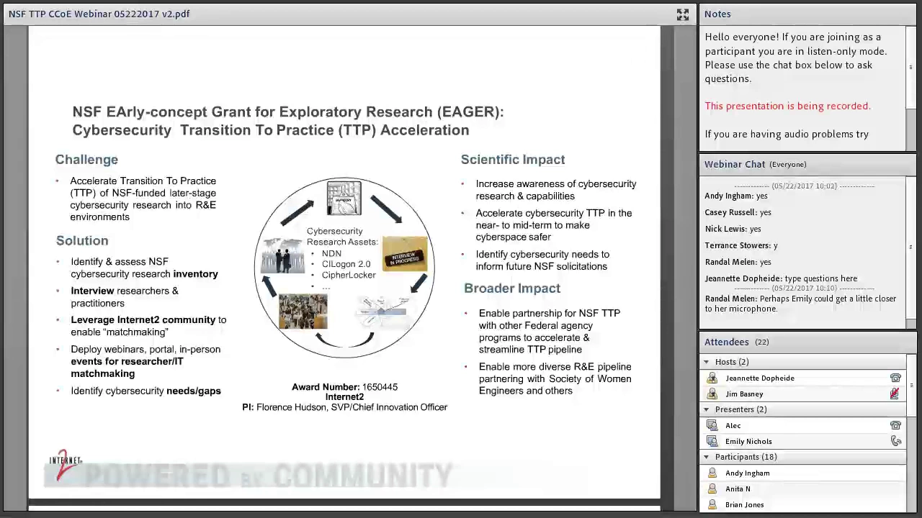Click the Webinar Chat pod title

click(735, 164)
